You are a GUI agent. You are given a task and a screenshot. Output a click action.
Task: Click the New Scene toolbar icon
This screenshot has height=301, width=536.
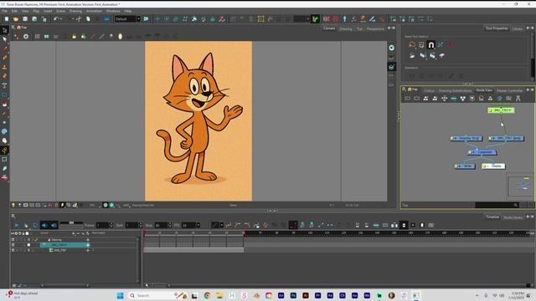click(x=7, y=19)
